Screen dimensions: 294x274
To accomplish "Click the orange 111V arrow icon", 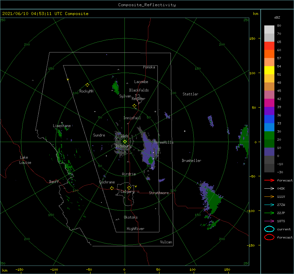I will pos(269,196).
